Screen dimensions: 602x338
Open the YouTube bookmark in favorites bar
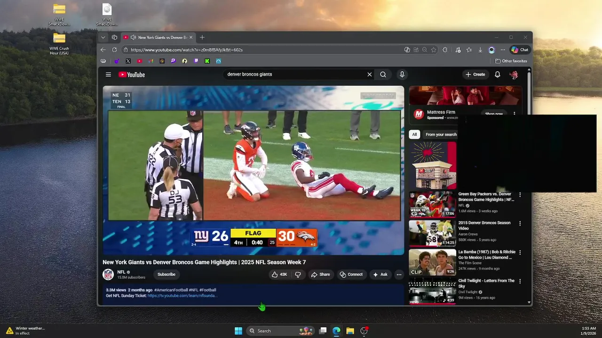tap(139, 61)
